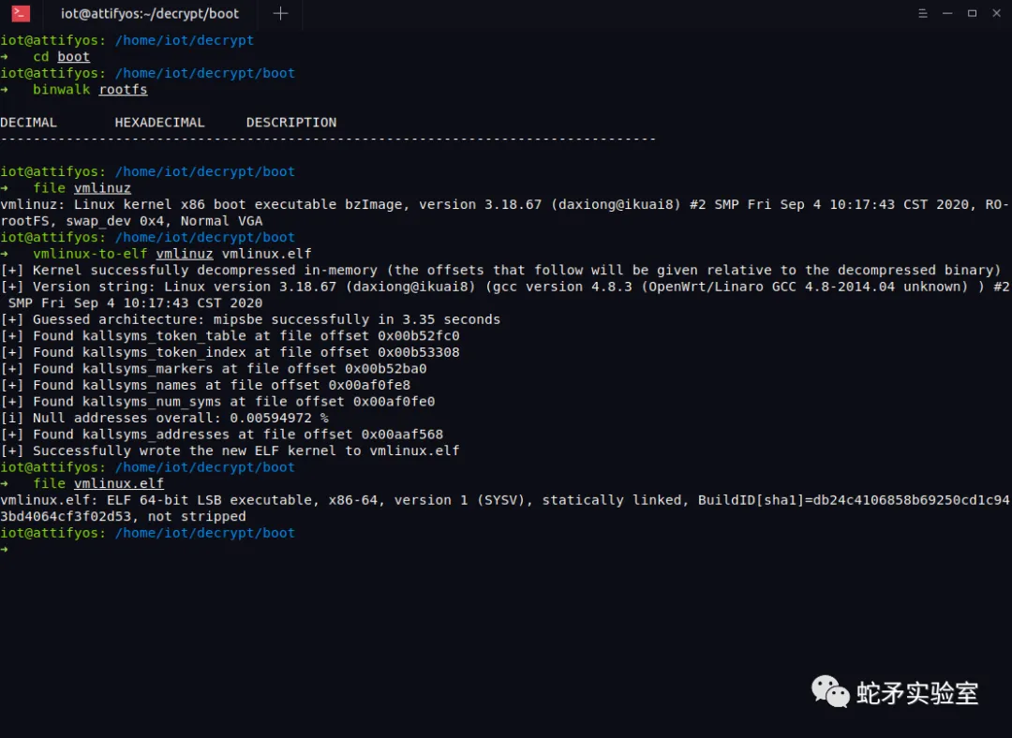The height and width of the screenshot is (738, 1012).
Task: Click the red terminal application icon in the title bar
Action: [21, 13]
